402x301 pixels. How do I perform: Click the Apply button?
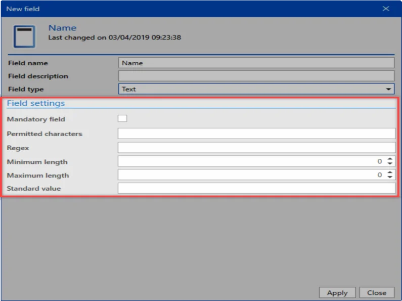337,293
